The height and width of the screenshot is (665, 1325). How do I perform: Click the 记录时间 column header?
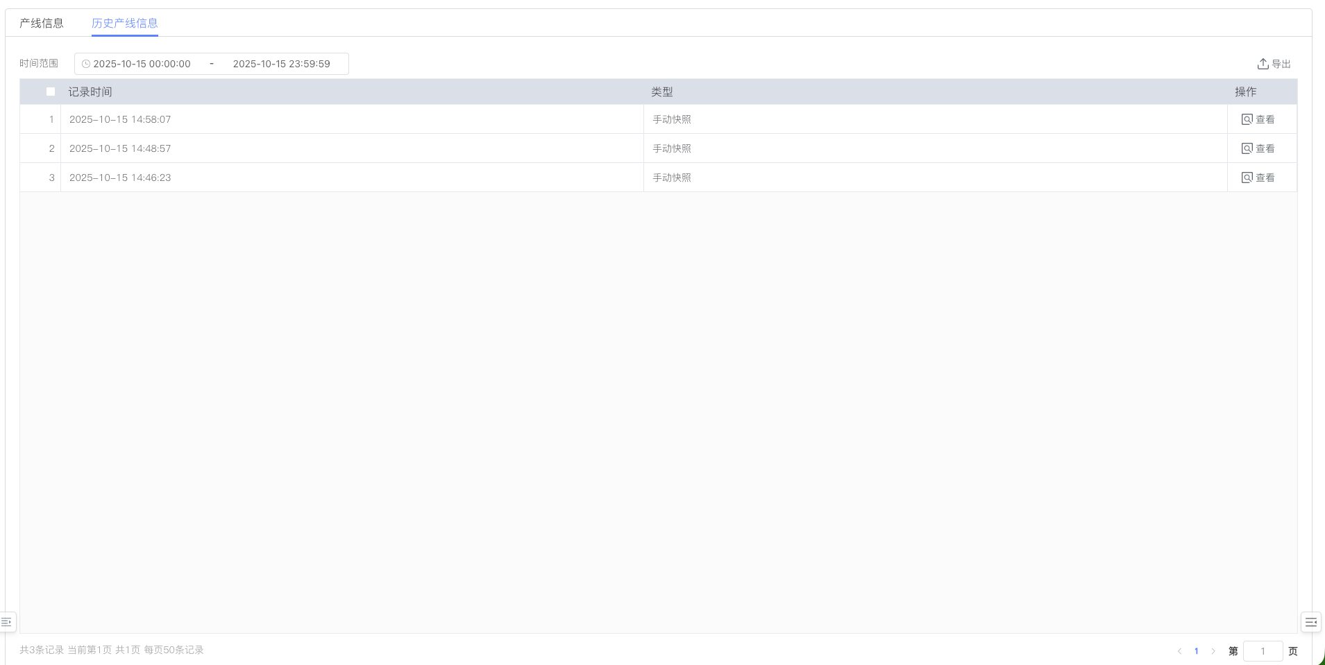point(90,92)
